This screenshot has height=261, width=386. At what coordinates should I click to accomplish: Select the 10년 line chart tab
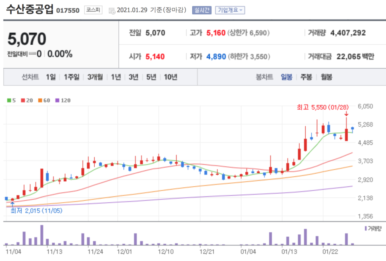point(171,77)
